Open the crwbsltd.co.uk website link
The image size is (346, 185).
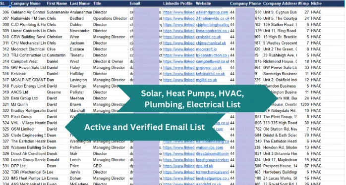209,37
